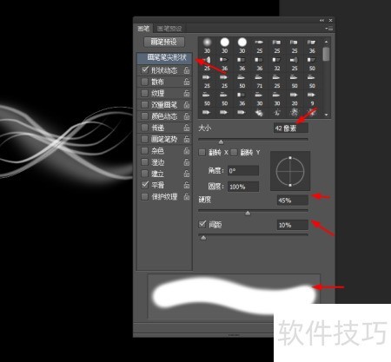Toggle the 间距 spacing checkbox
Screen dimensions: 391x362
(202, 224)
